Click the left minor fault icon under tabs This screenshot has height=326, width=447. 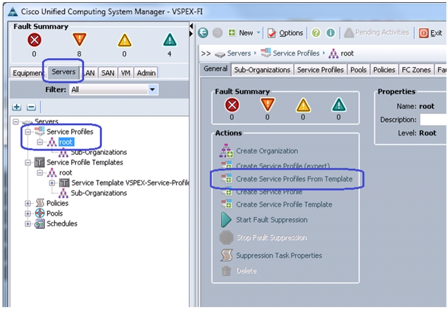click(125, 40)
